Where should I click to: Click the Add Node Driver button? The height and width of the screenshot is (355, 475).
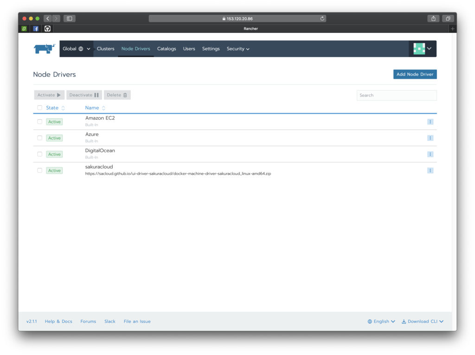(415, 74)
